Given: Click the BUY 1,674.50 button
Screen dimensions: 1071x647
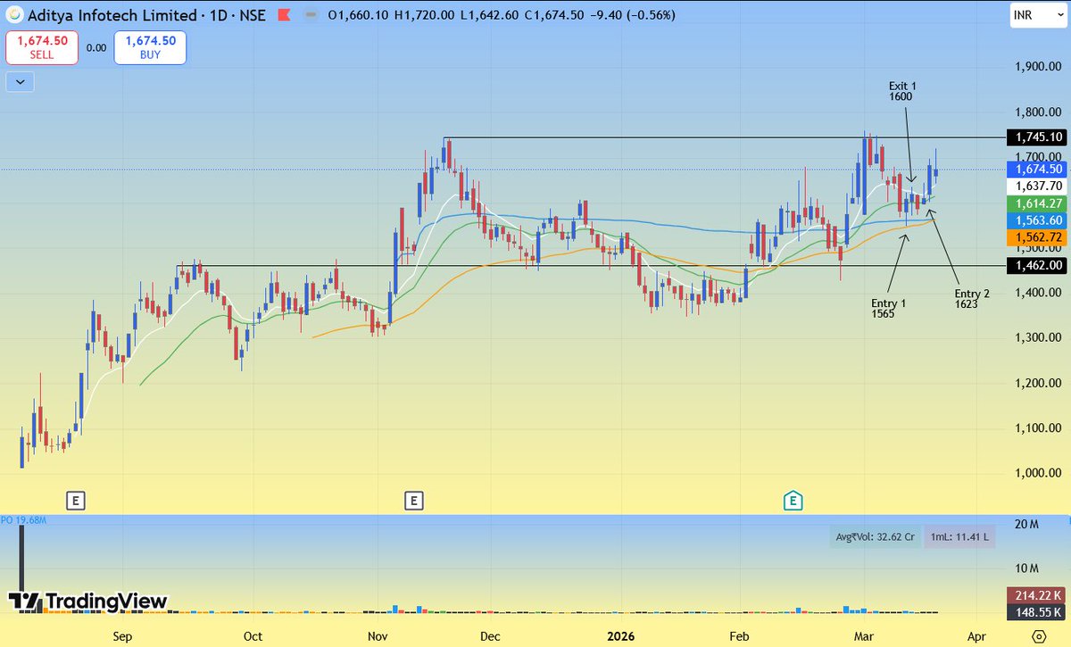Looking at the screenshot, I should pyautogui.click(x=150, y=47).
